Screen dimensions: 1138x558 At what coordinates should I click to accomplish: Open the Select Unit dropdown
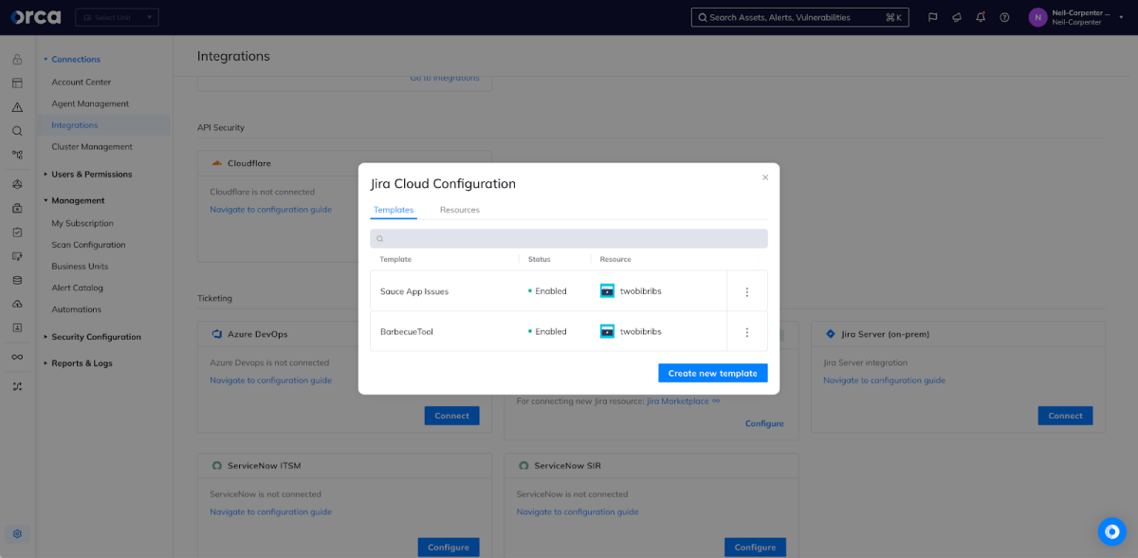click(118, 17)
